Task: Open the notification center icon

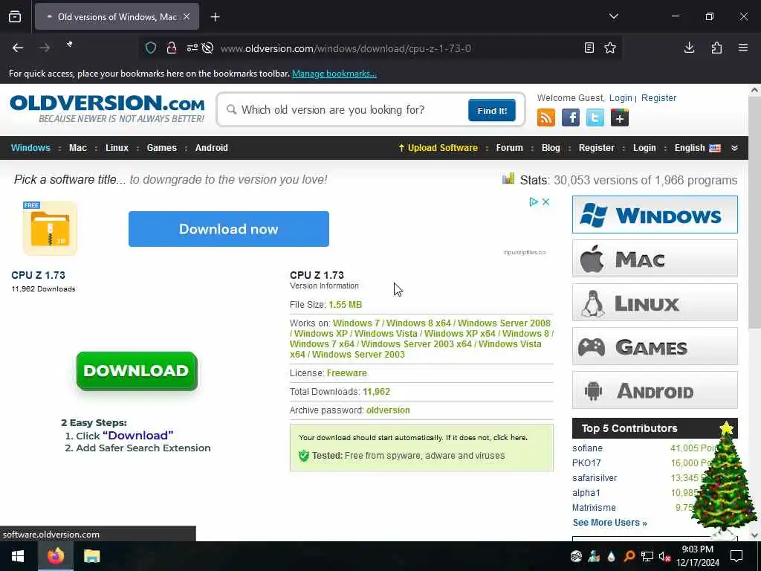Action: coord(736,556)
